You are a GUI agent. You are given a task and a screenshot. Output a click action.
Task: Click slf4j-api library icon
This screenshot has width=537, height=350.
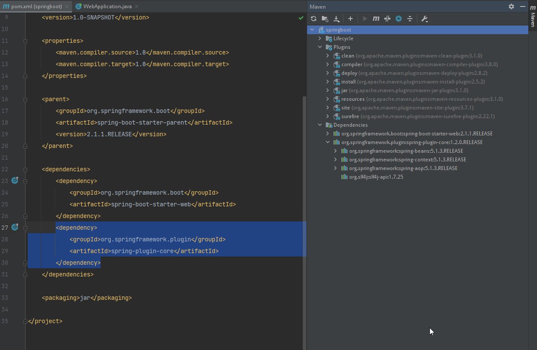point(344,177)
